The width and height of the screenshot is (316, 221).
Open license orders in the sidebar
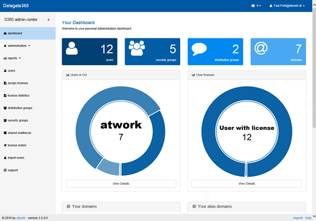[x=18, y=145]
